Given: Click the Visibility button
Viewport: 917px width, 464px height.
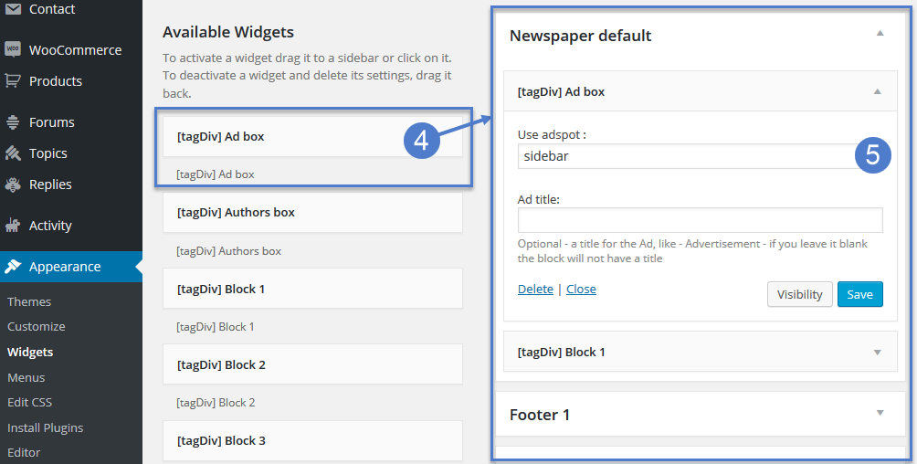Looking at the screenshot, I should [x=799, y=294].
